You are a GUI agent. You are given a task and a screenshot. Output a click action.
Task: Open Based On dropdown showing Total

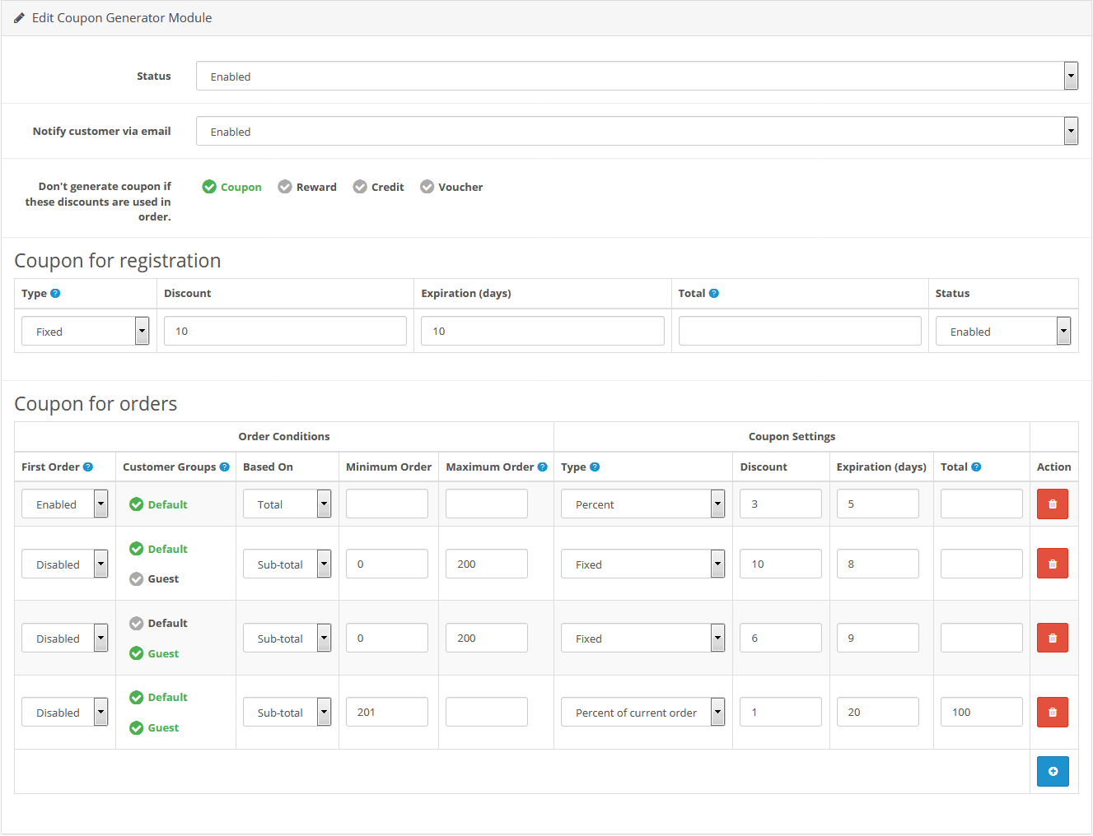287,504
